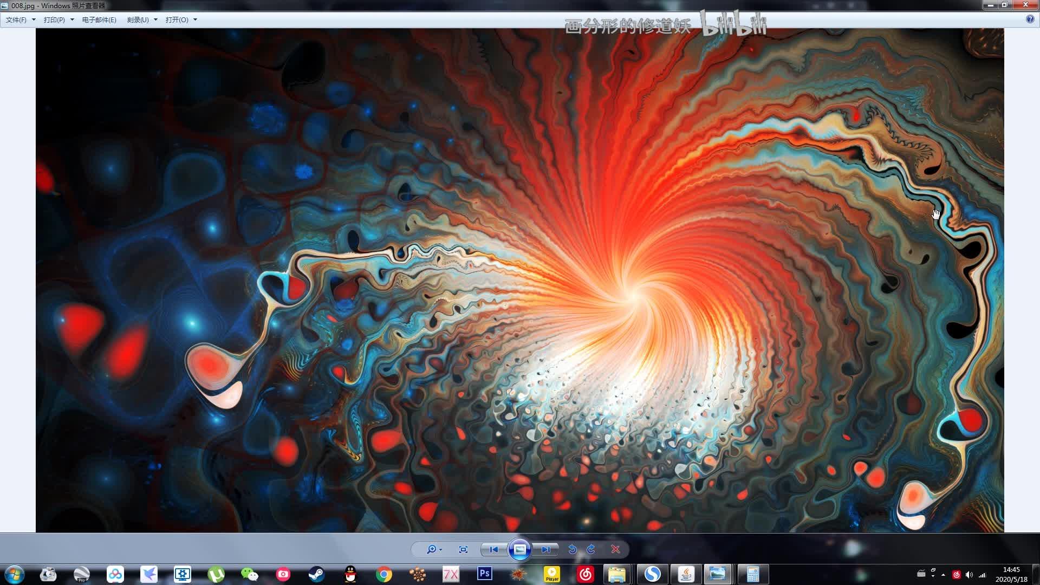Screen dimensions: 1040x585
Task: Go to the next photo
Action: pos(545,549)
